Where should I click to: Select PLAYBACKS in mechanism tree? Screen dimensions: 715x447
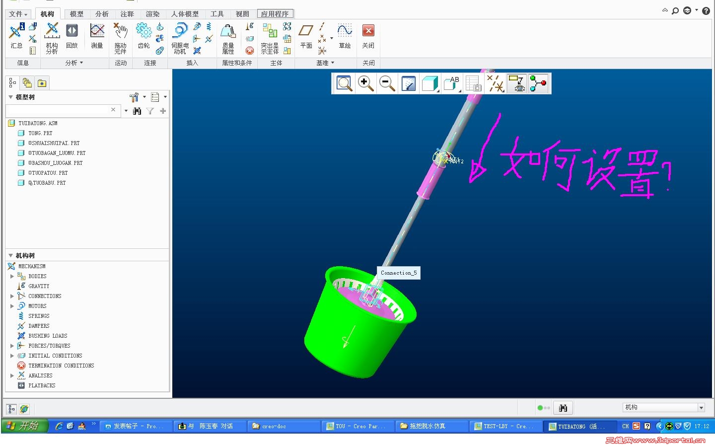(x=42, y=385)
